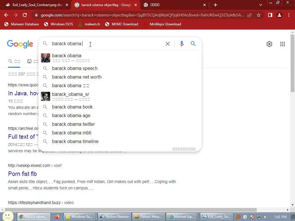Toggle the Chrome side panel icon
The image size is (295, 221).
pyautogui.click(x=270, y=15)
